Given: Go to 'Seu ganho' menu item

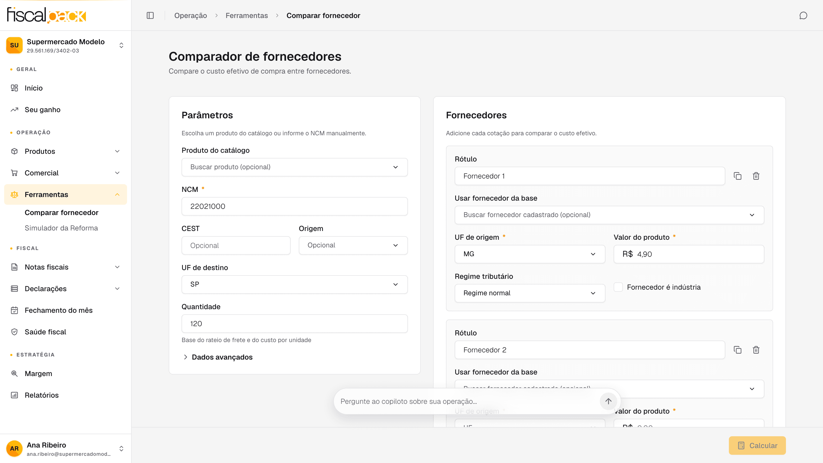Looking at the screenshot, I should coord(66,110).
